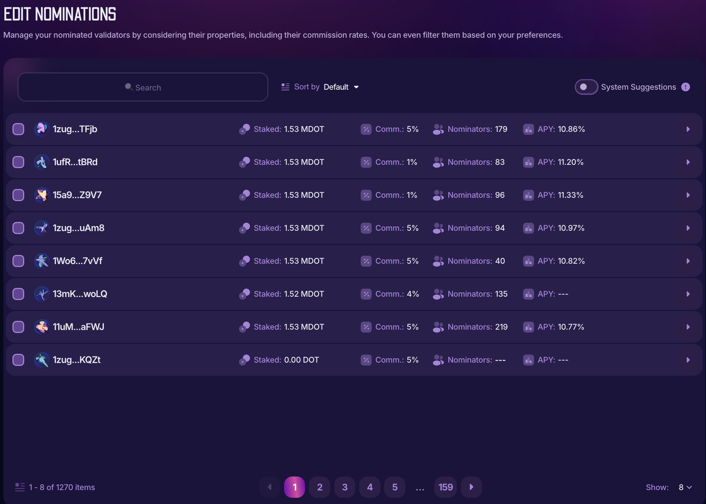Click the items list icon near item count
The height and width of the screenshot is (504, 706).
pyautogui.click(x=20, y=487)
